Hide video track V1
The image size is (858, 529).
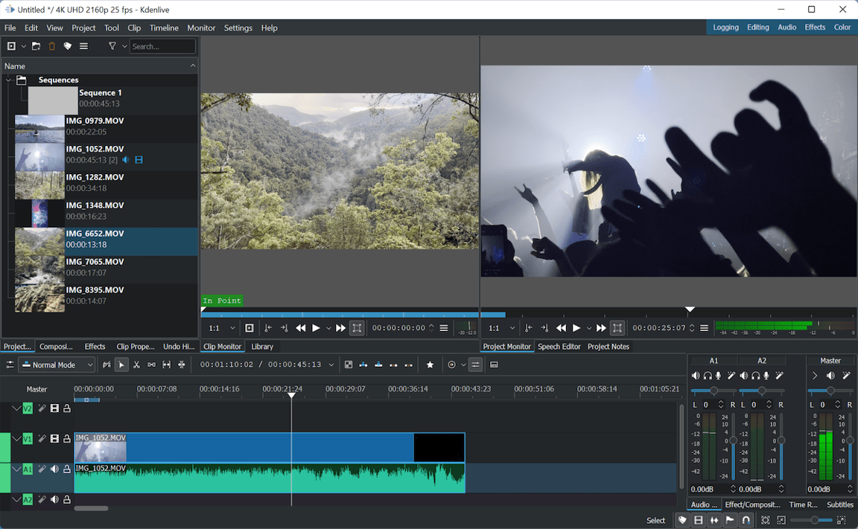point(54,438)
